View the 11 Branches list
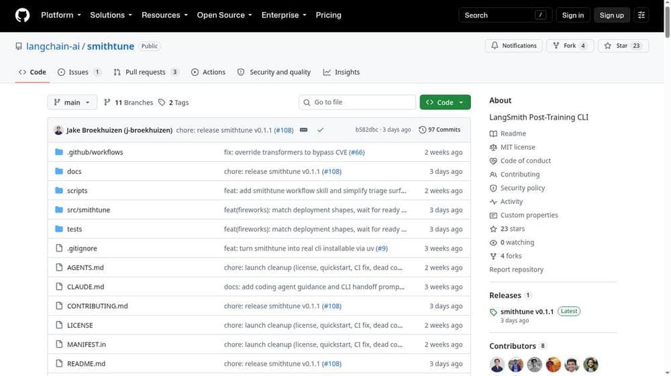Viewport: 671px width, 376px height. 128,102
